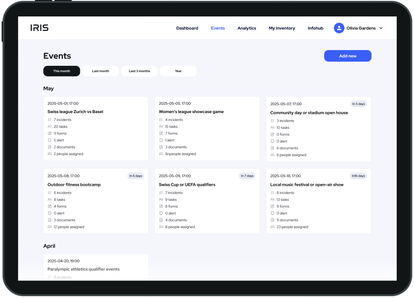Open the Outdoor fitness bootcamp event title
This screenshot has height=299, width=414.
point(74,185)
